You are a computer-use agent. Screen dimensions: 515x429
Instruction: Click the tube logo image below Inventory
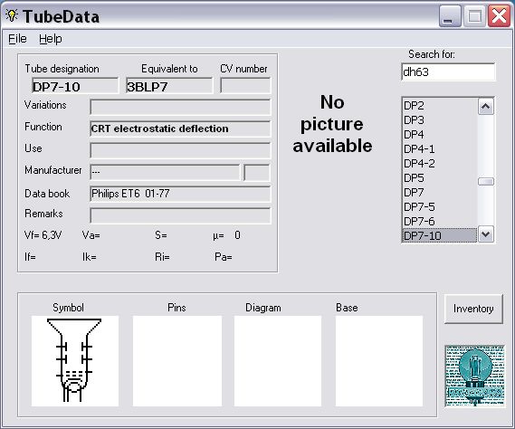point(474,377)
